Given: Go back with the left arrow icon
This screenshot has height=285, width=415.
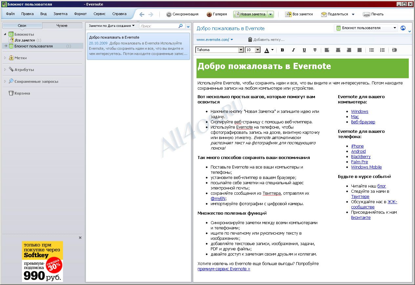Looking at the screenshot, I should tap(142, 14).
